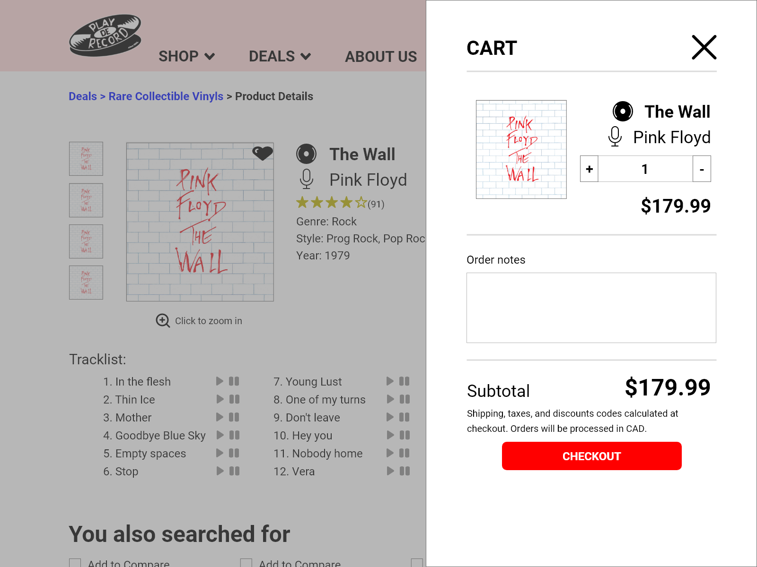Screen dimensions: 757x567
Task: Select the first album thumbnail image
Action: point(86,159)
